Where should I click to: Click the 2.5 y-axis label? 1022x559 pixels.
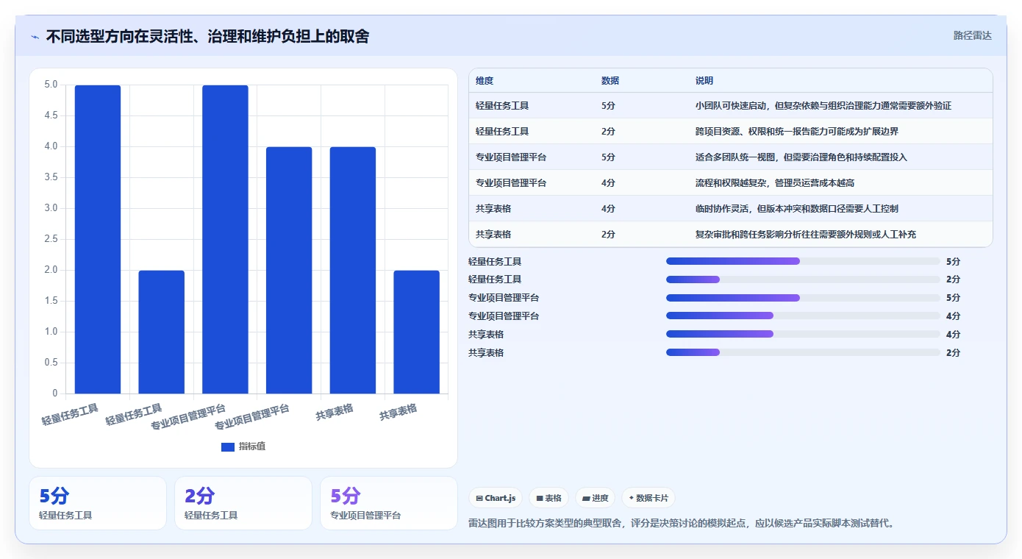51,239
